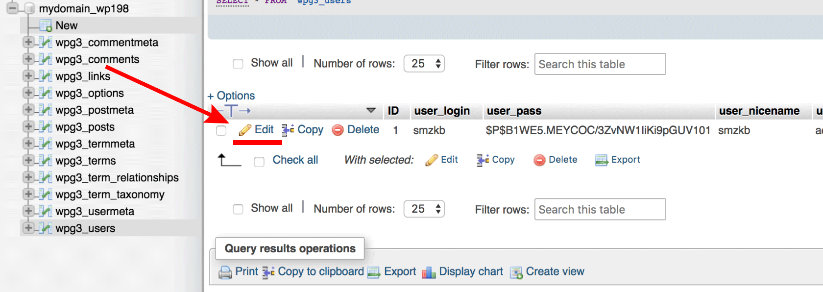
Task: Click the With selected Edit link
Action: tap(449, 160)
